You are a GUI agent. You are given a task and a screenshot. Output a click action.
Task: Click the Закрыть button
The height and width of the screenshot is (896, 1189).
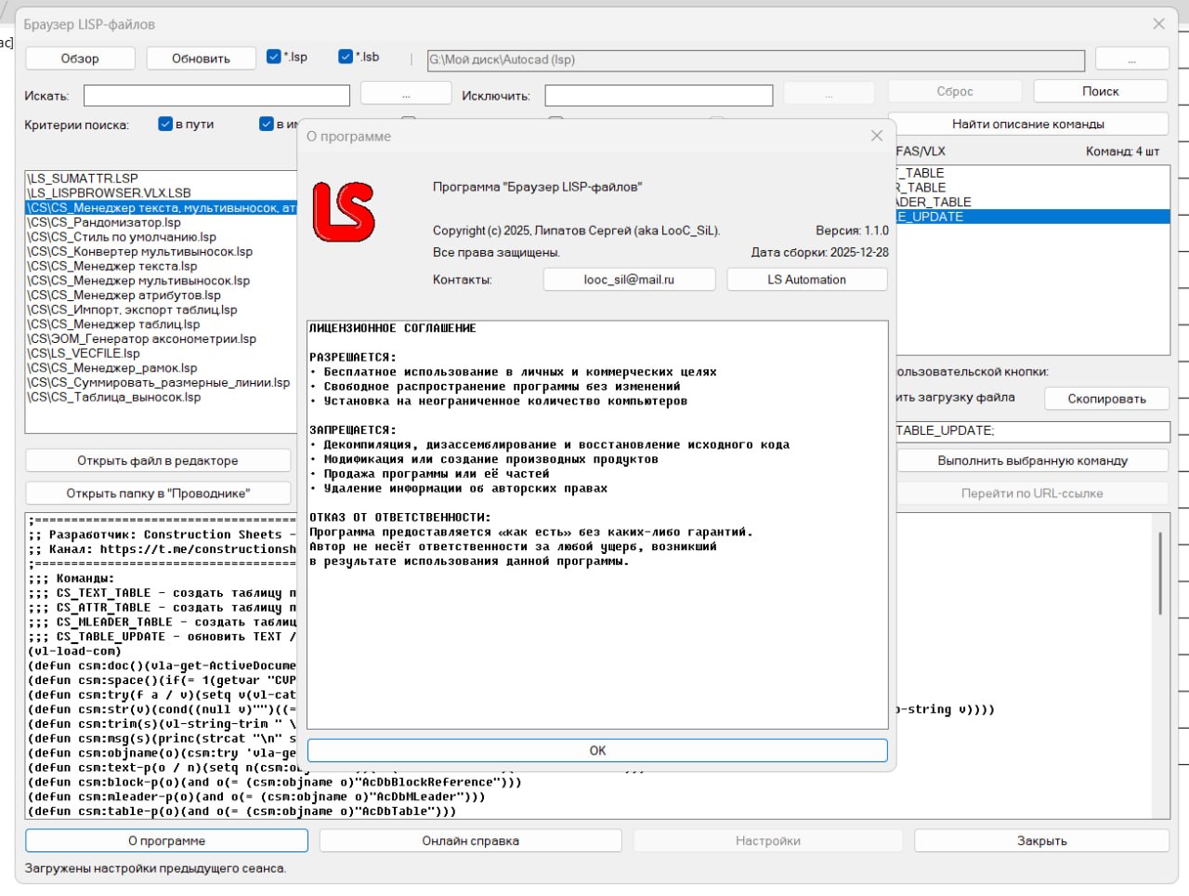point(1041,840)
